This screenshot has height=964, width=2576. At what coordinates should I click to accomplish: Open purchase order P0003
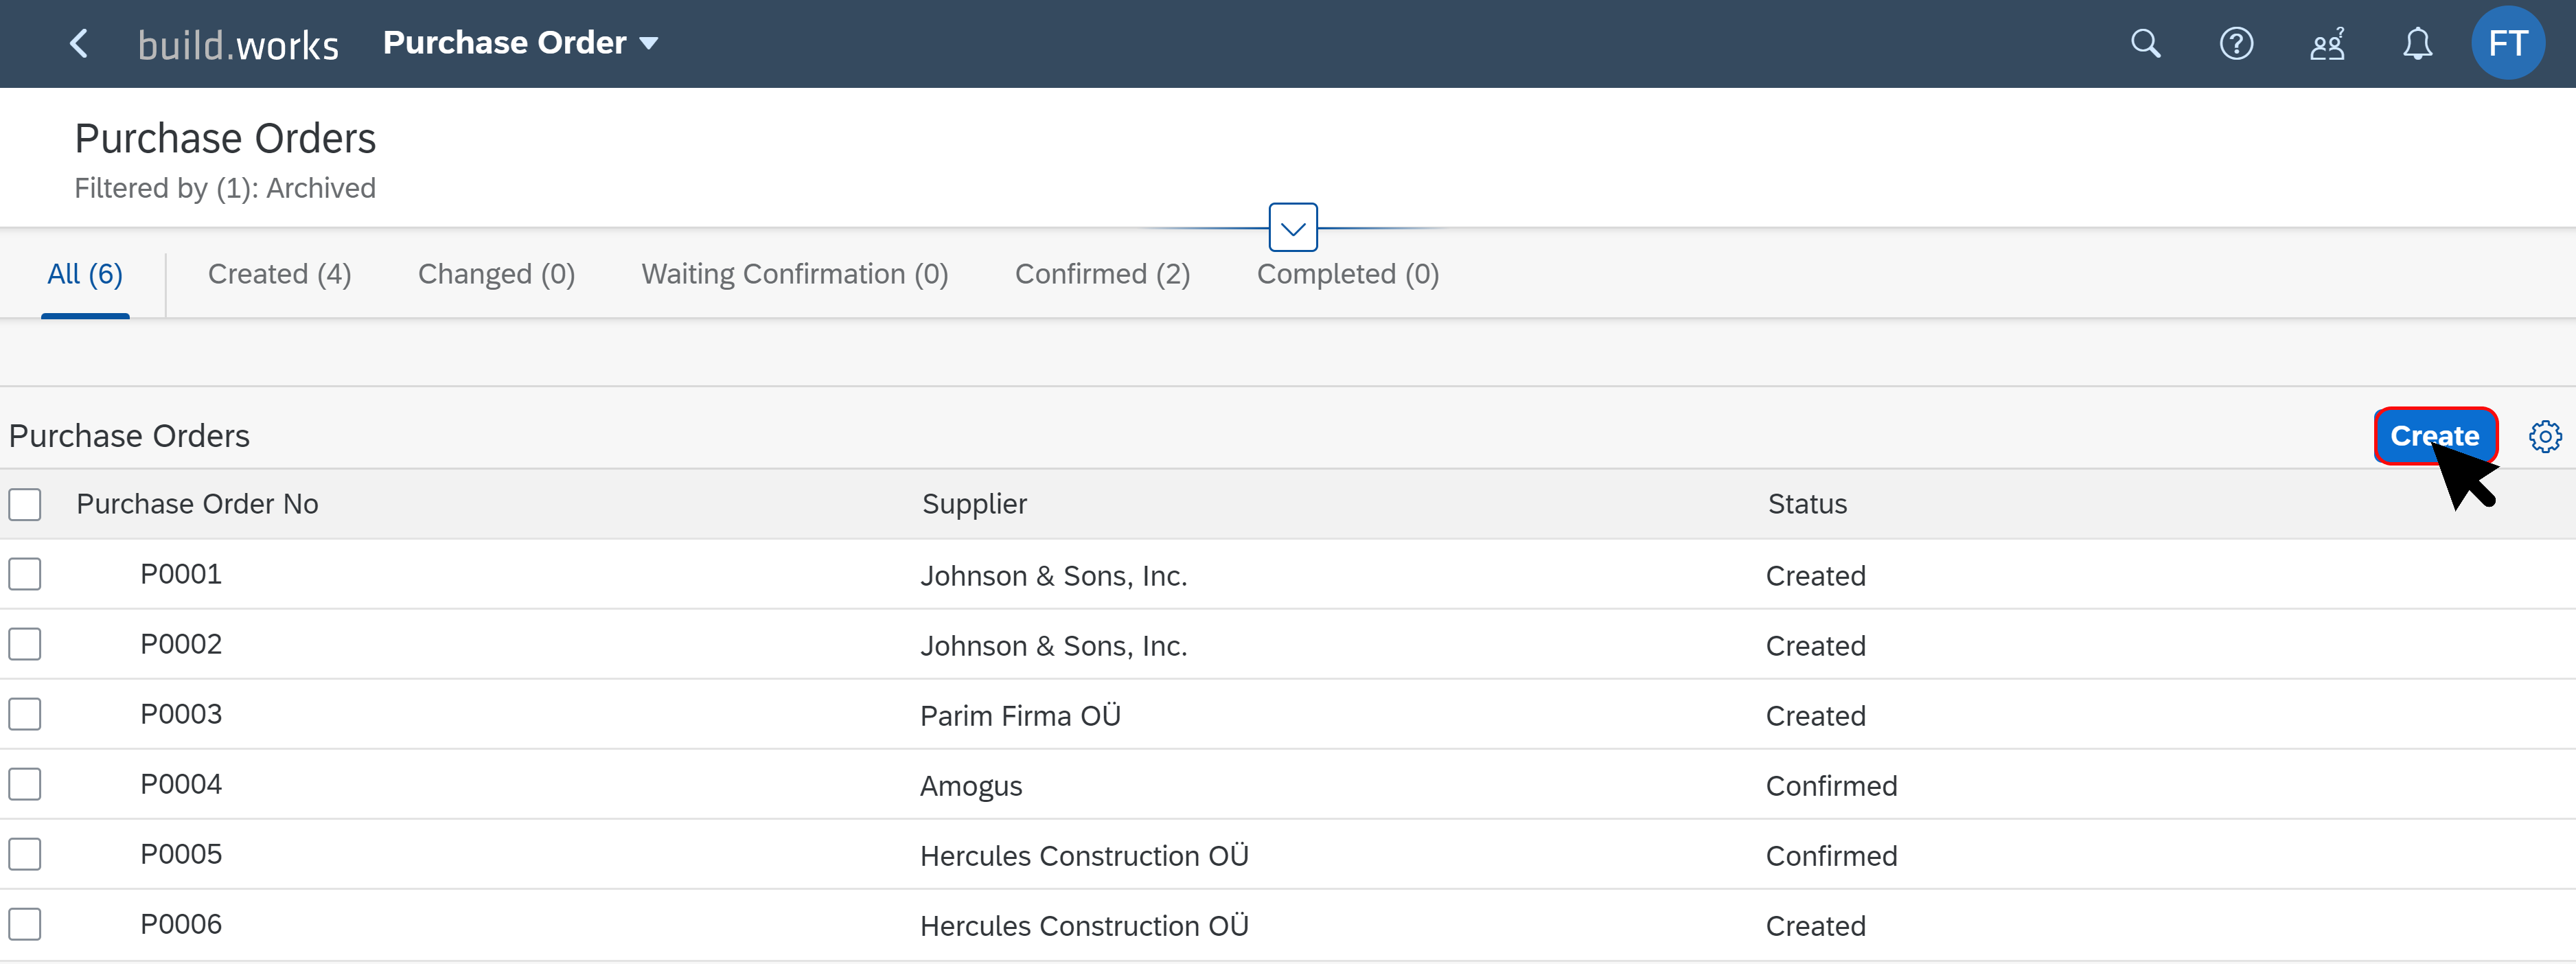181,714
